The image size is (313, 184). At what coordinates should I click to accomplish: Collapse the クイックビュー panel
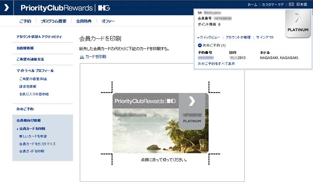(x=209, y=37)
